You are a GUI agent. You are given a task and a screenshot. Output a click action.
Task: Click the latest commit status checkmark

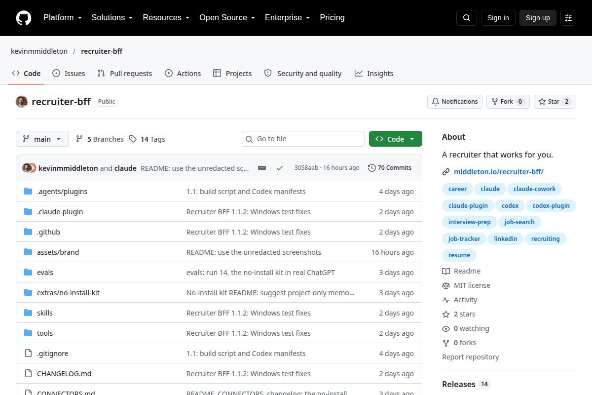coord(280,168)
